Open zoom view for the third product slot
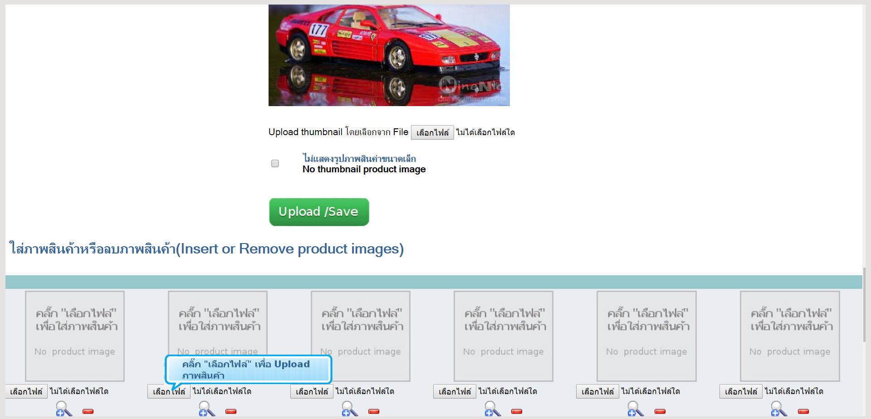871x419 pixels. click(x=350, y=409)
